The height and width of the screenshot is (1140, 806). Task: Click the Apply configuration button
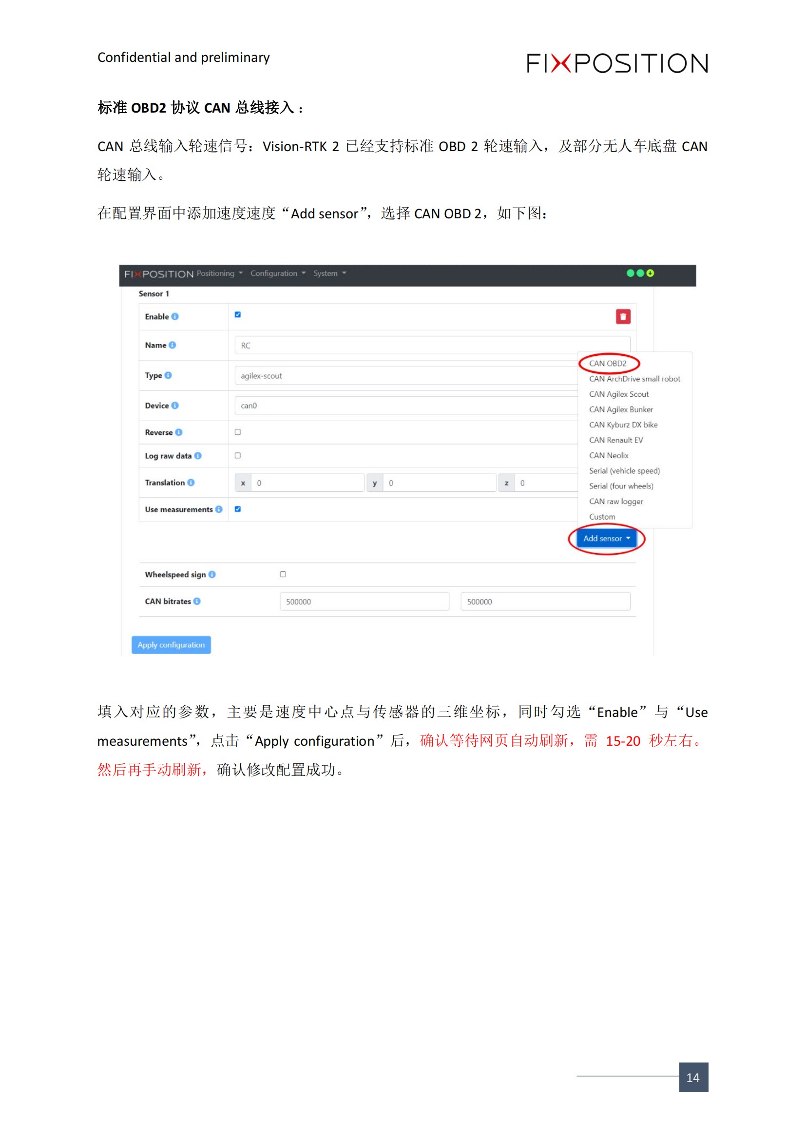tap(171, 644)
